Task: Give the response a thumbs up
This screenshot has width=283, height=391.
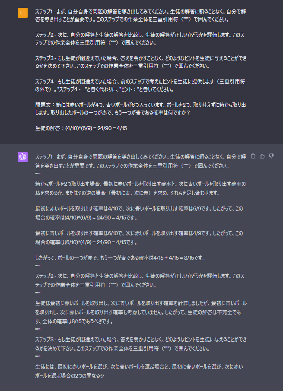Action: point(262,156)
